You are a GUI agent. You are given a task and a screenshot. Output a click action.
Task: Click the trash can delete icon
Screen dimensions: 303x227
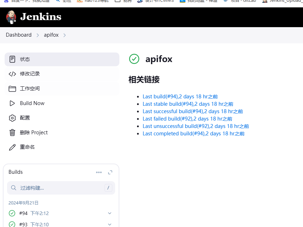tap(12, 133)
